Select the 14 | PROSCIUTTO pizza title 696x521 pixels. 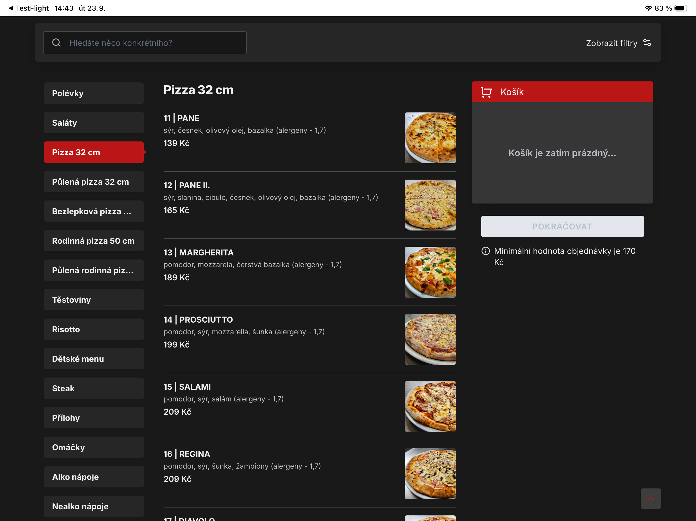point(198,320)
